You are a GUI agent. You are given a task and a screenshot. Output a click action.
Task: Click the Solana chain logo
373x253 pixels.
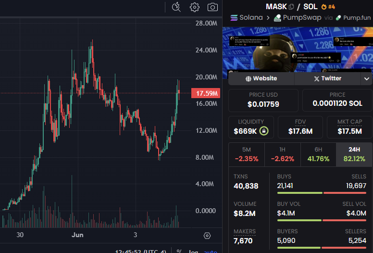234,18
